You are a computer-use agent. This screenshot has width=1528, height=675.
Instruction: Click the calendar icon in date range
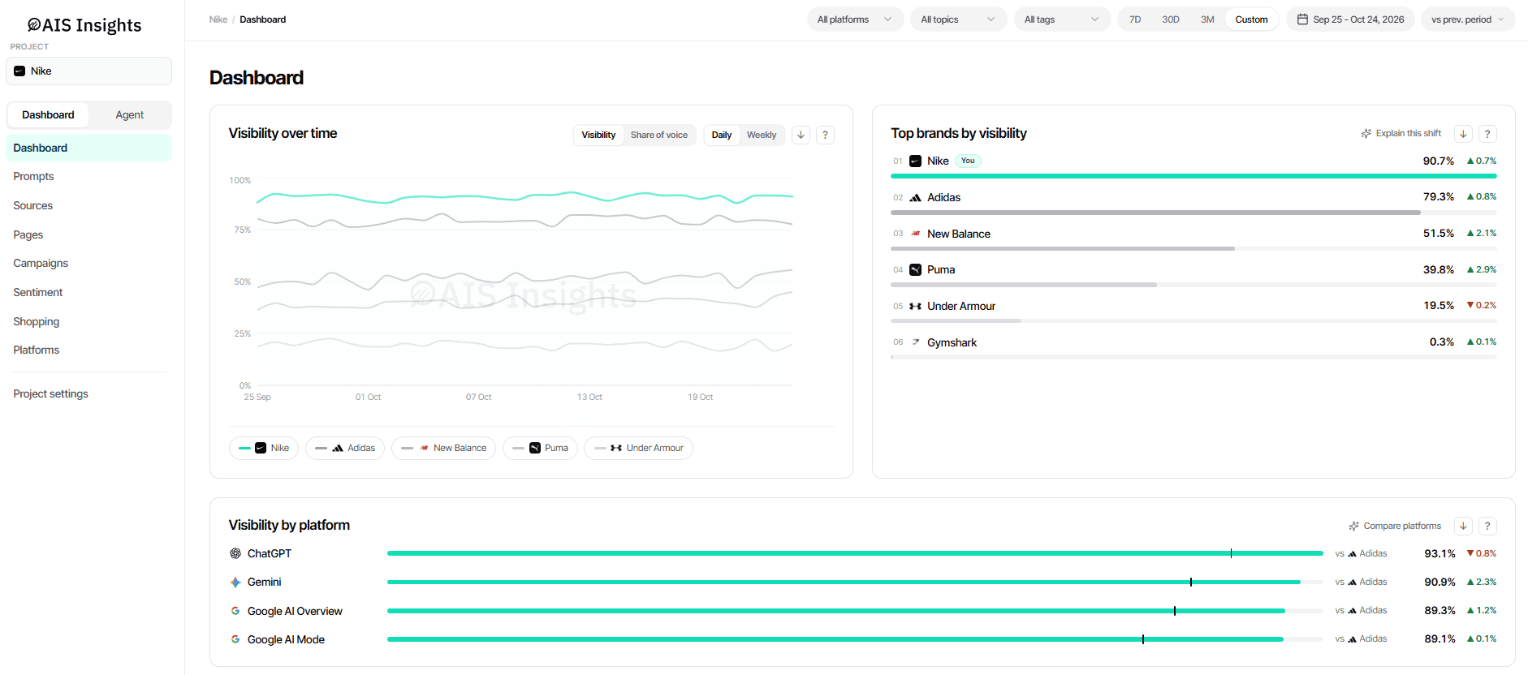point(1302,19)
